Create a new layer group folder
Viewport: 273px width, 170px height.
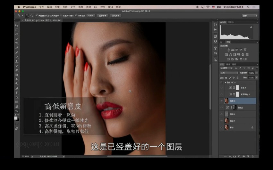click(243, 157)
